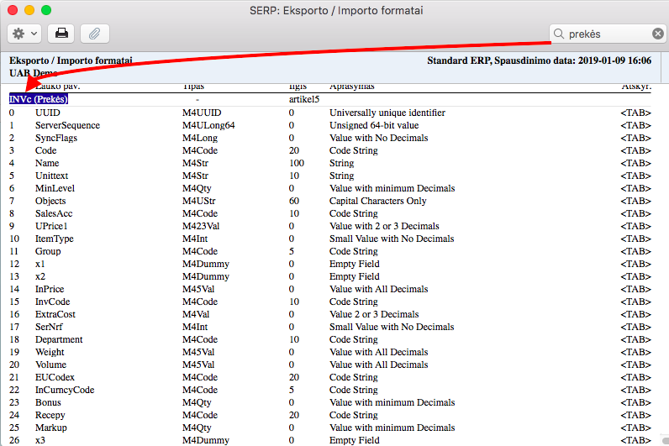Image resolution: width=669 pixels, height=446 pixels.
Task: Click the 'Markup' field name
Action: (x=50, y=428)
